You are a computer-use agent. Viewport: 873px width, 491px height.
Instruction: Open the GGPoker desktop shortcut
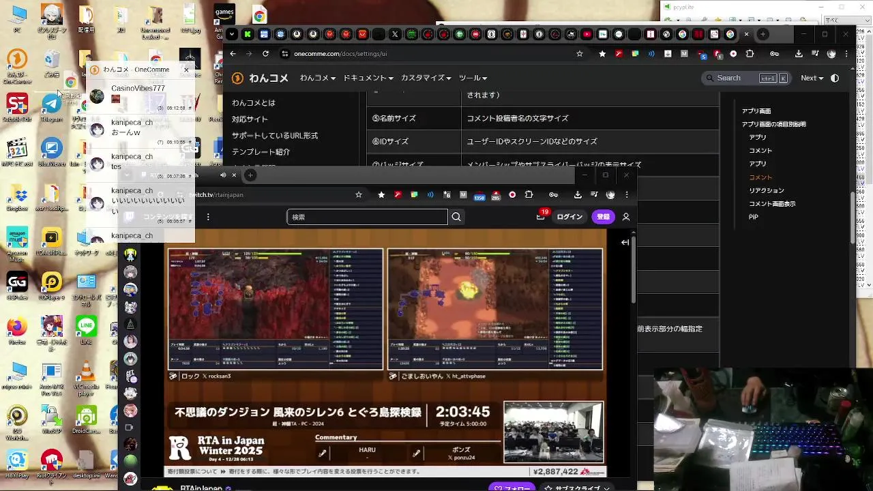[17, 286]
